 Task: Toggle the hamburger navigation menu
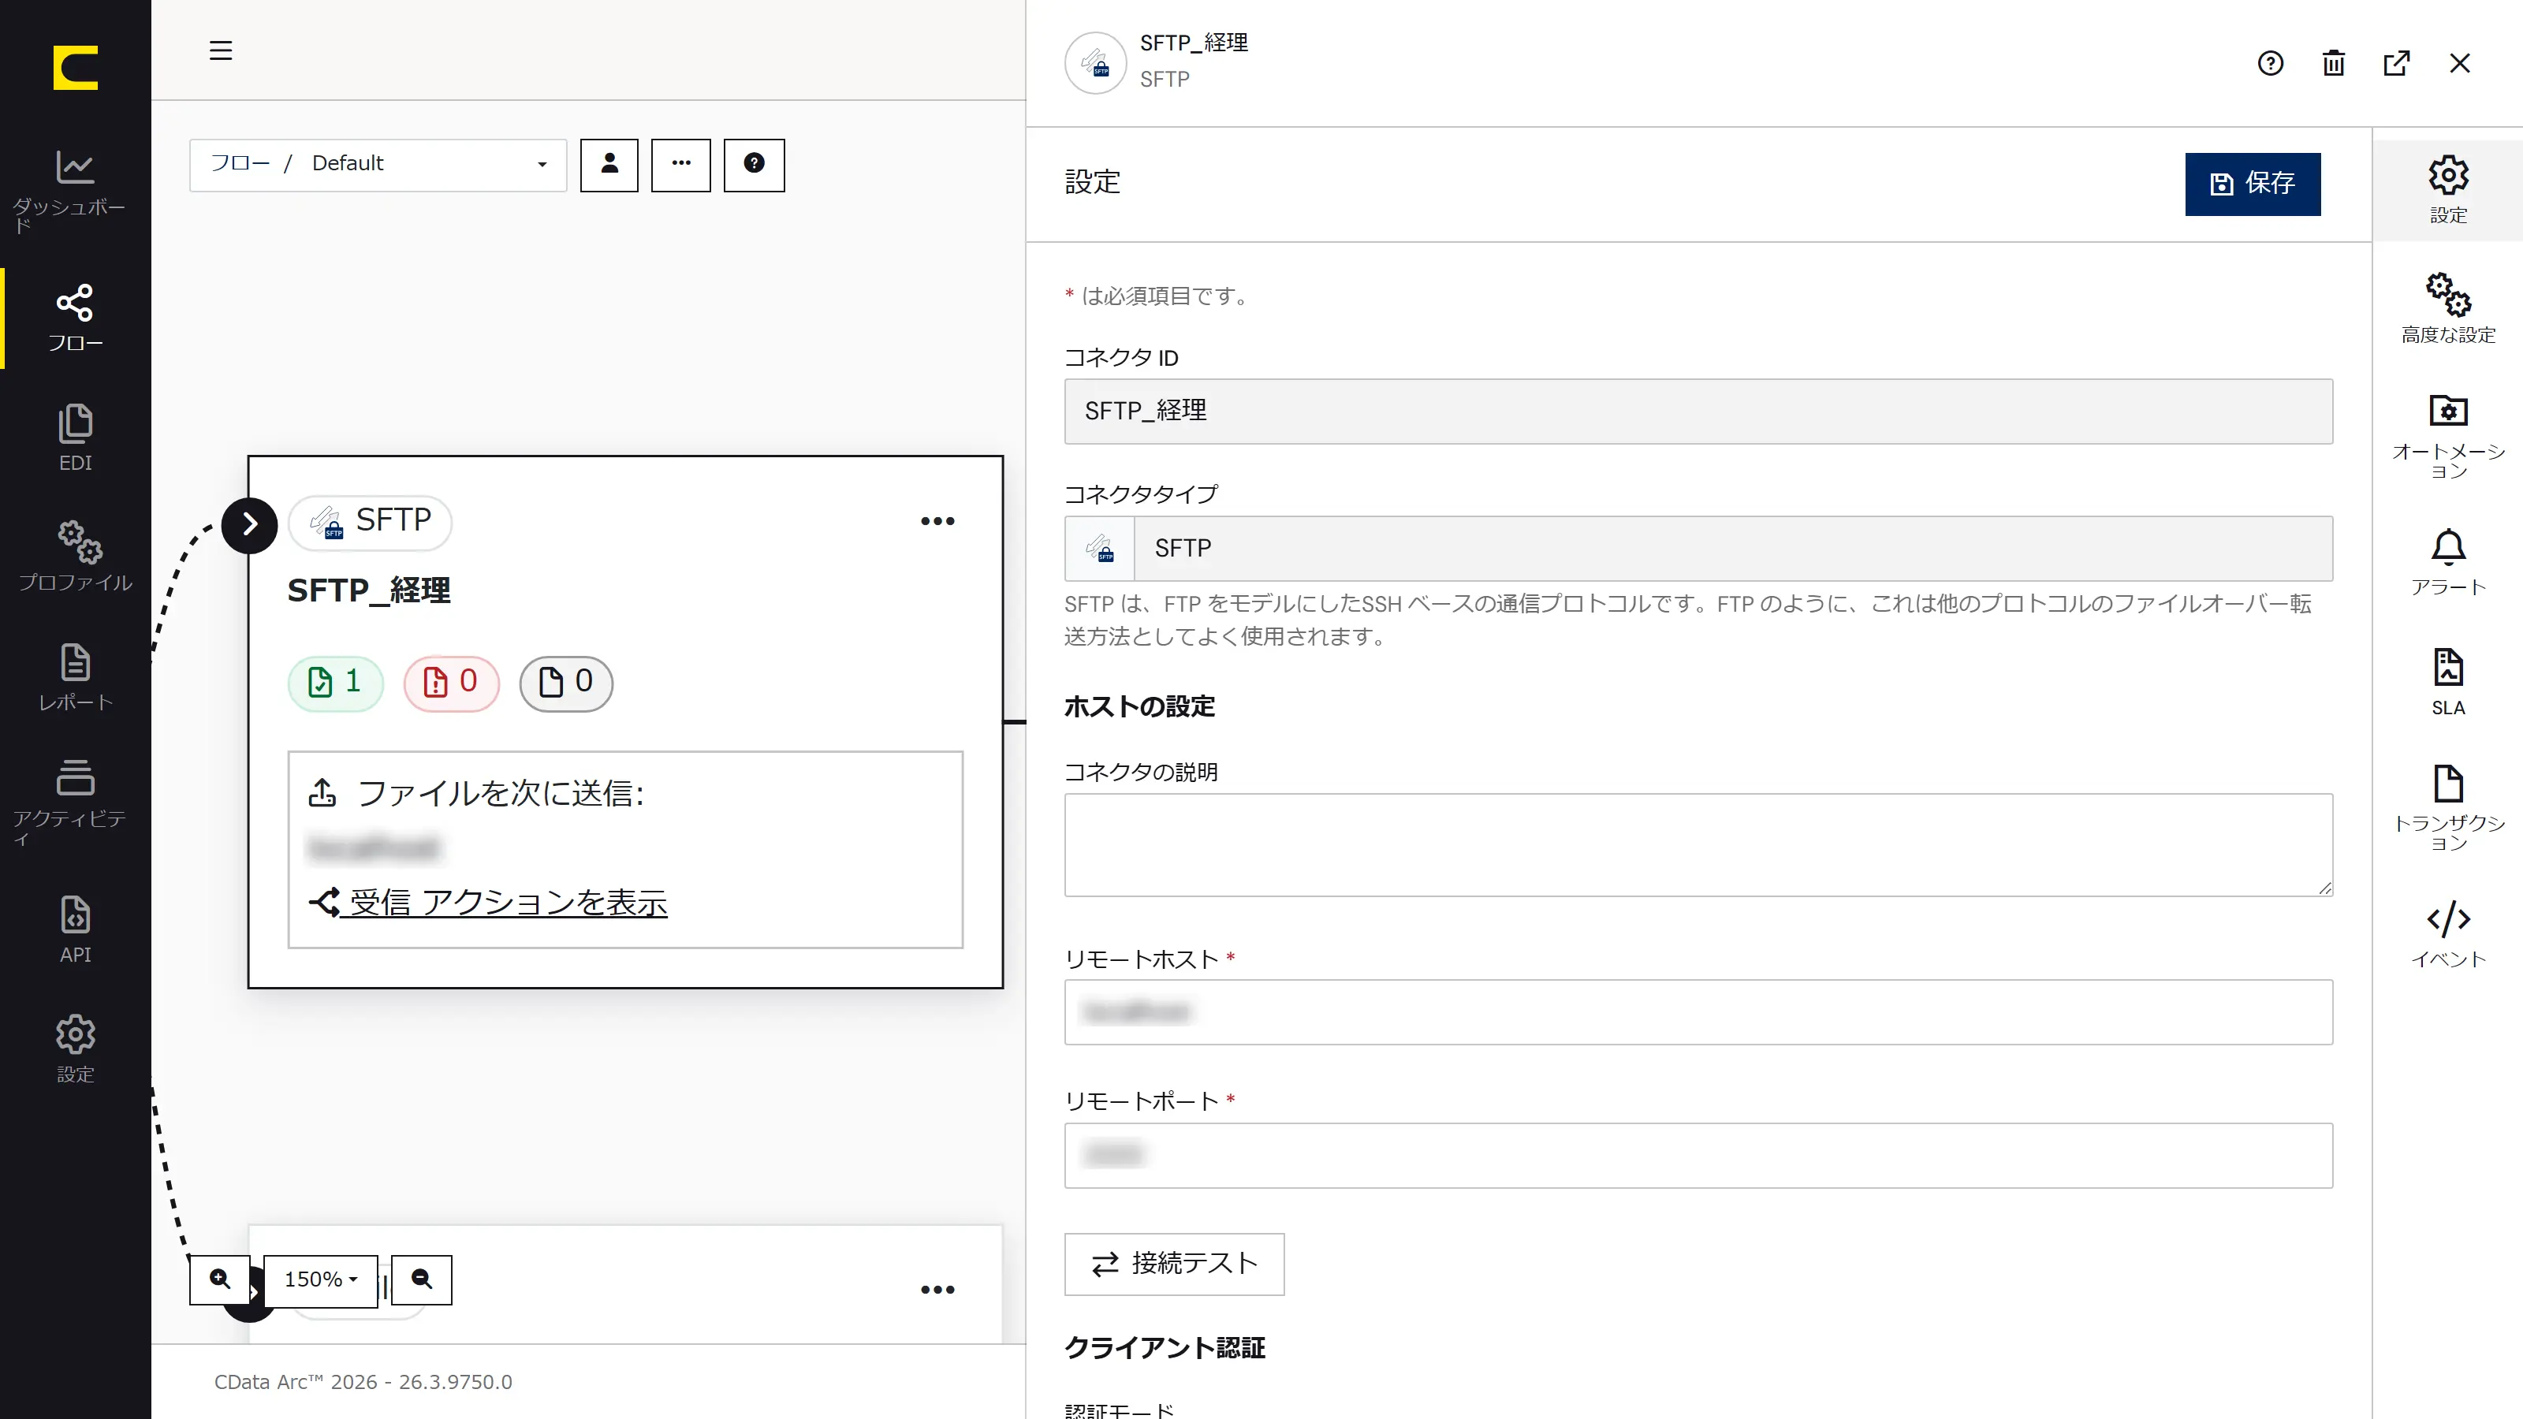(221, 50)
